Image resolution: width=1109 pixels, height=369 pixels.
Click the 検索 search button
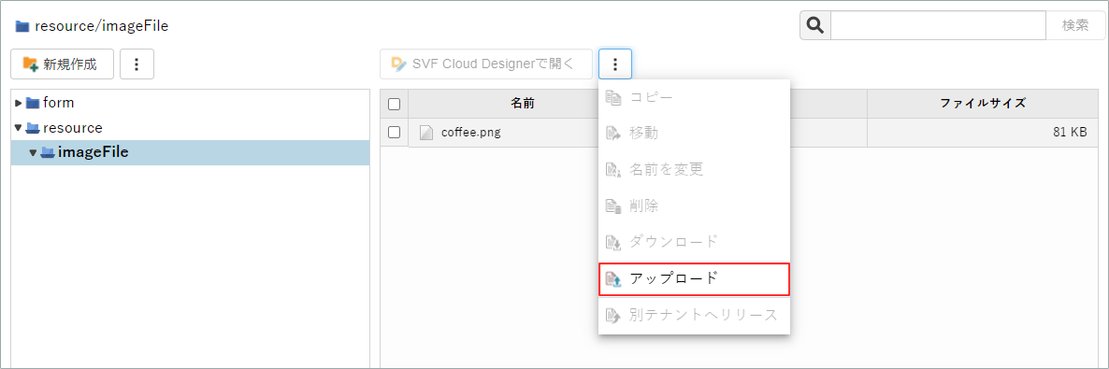[x=1075, y=25]
